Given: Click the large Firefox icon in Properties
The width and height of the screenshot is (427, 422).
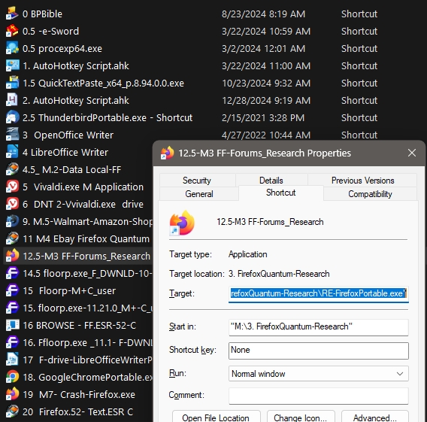Looking at the screenshot, I should [182, 223].
